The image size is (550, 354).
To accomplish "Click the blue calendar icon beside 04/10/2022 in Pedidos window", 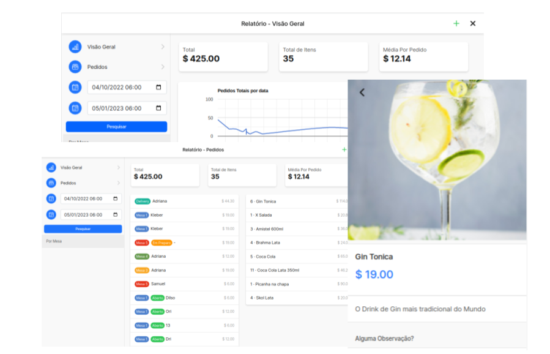I will (51, 199).
